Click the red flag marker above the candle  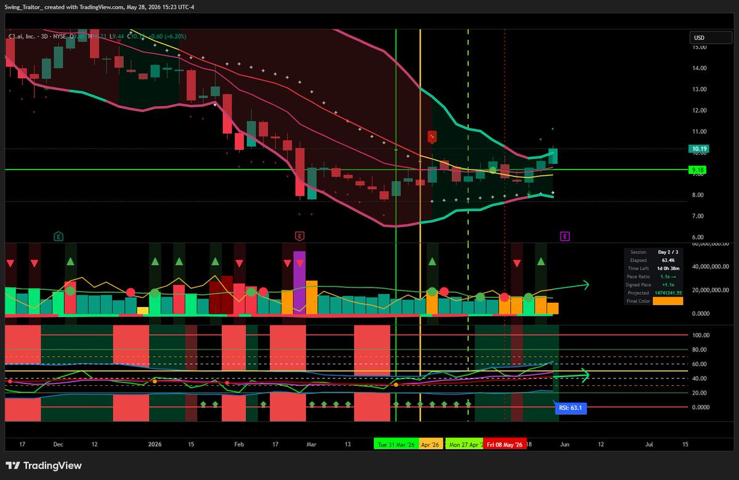[432, 137]
